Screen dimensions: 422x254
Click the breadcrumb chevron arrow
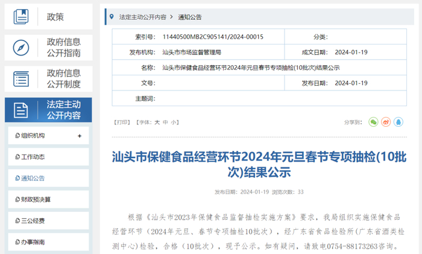[x=171, y=17]
